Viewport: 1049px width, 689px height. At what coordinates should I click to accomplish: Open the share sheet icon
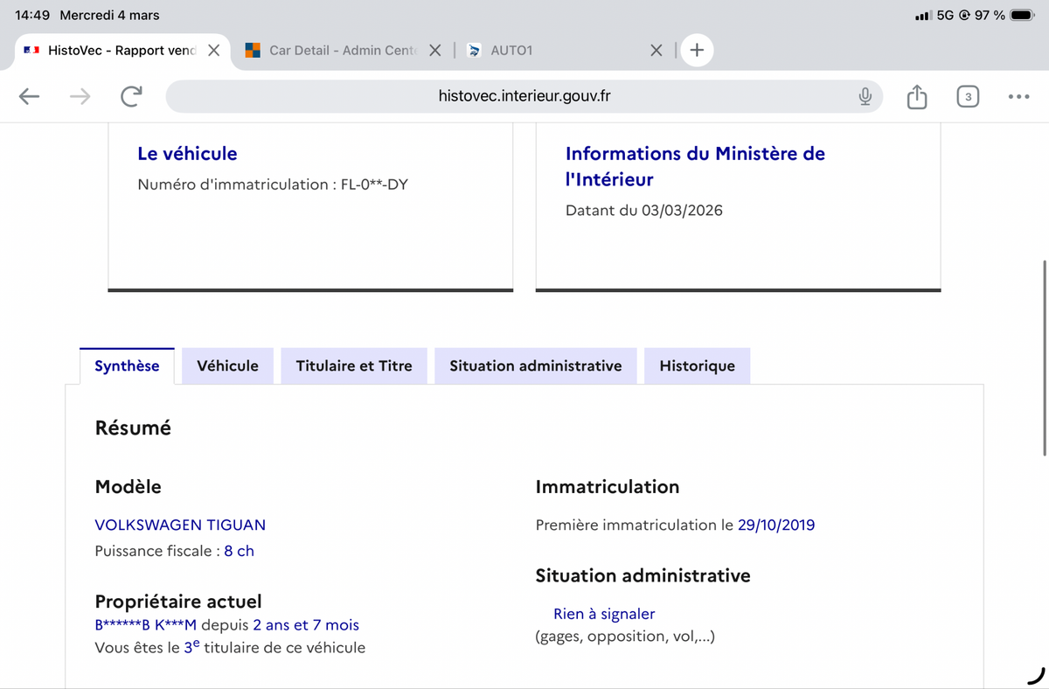pos(916,96)
